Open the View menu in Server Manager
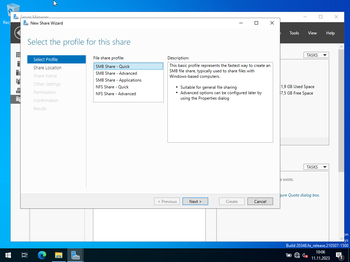This screenshot has height=262, width=350. tap(312, 33)
